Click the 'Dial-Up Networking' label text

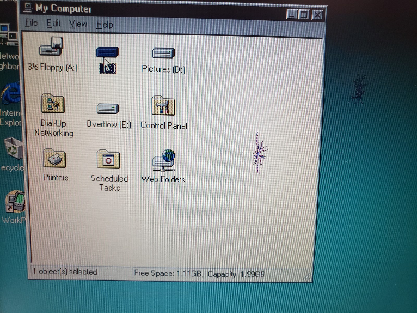(54, 128)
